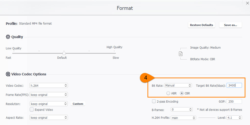Click the Quality gear icon
This screenshot has width=250, height=125.
coord(8,37)
